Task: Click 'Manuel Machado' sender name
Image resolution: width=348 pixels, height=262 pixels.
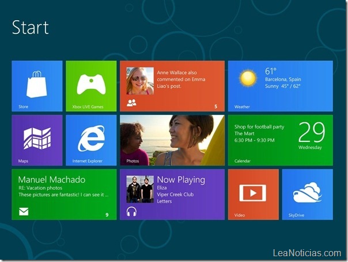Action: pyautogui.click(x=52, y=179)
